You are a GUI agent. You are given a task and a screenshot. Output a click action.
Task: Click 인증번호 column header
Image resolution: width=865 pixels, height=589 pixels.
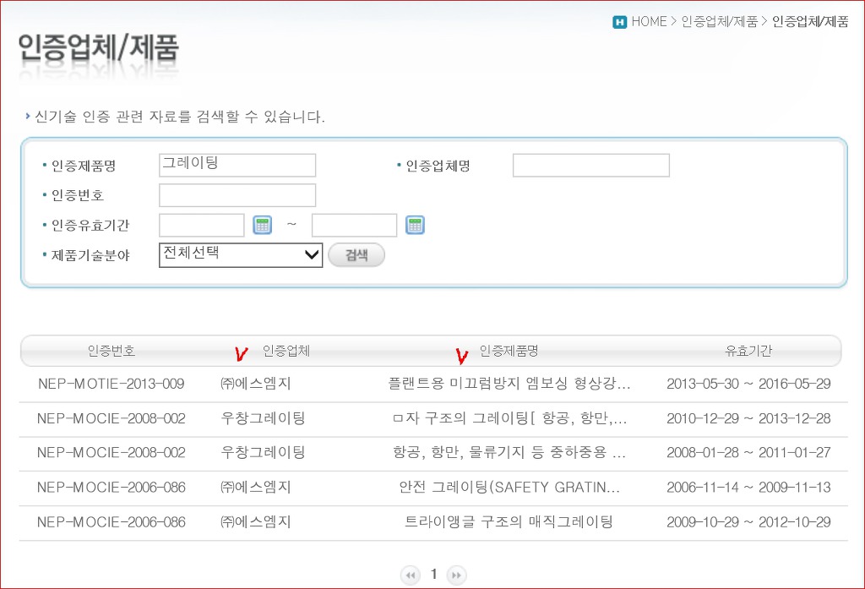pos(111,351)
